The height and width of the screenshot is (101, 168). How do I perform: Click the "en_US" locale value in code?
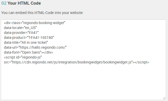(31, 28)
